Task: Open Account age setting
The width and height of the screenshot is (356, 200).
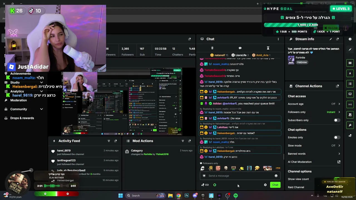Action: click(x=314, y=104)
